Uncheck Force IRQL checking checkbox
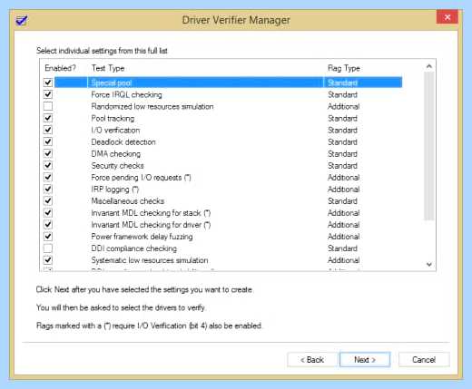Image resolution: width=472 pixels, height=389 pixels. point(48,94)
